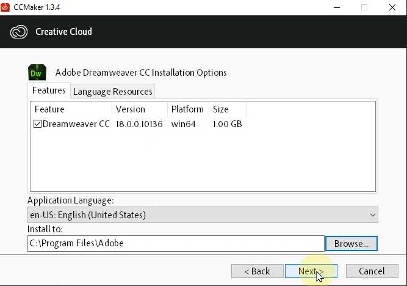Click the Version column header
The image size is (407, 286).
[140, 109]
